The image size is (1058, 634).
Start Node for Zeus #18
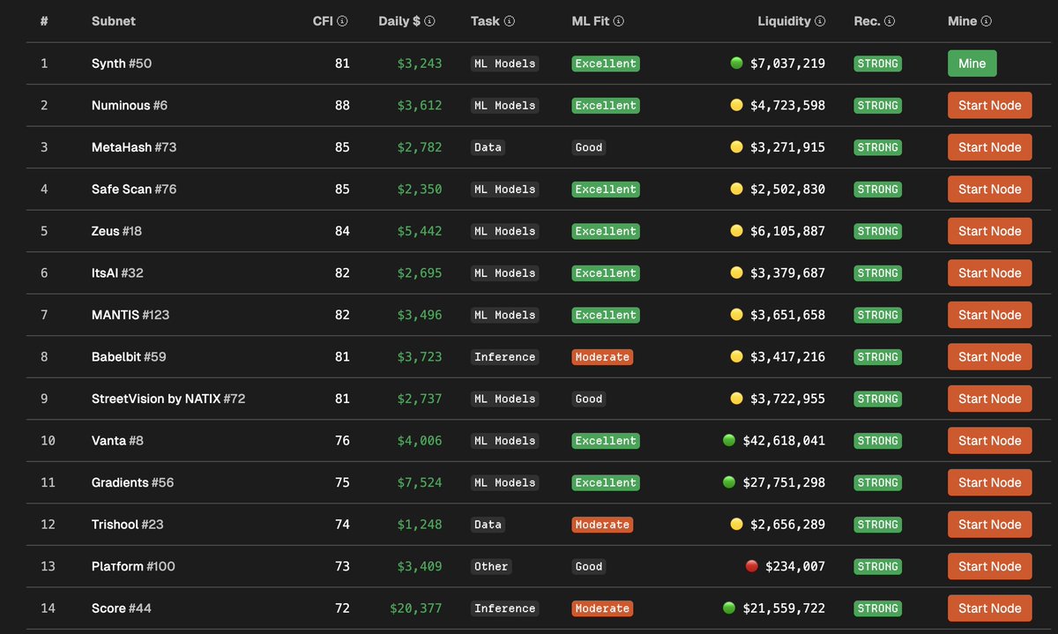point(989,231)
